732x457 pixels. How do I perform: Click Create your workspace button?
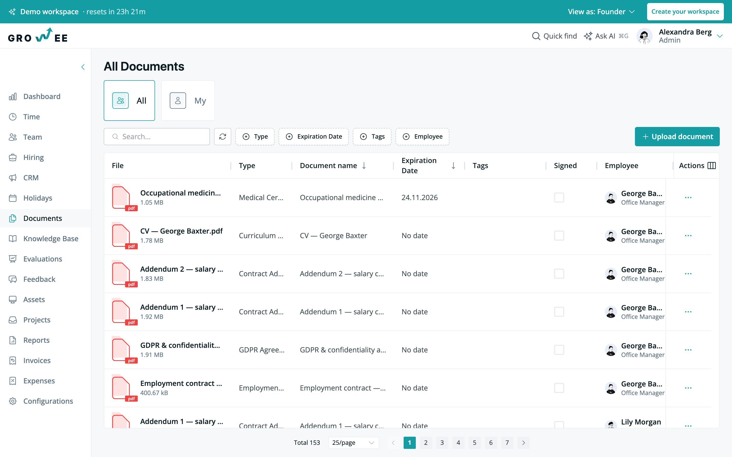685,12
